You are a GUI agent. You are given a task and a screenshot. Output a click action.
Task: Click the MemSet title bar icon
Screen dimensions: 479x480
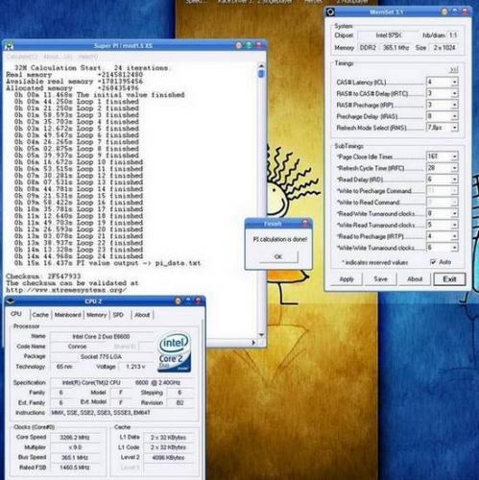(330, 12)
